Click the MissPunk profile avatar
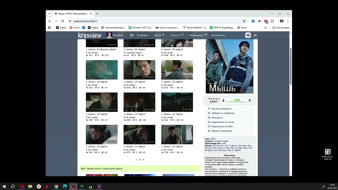Image resolution: width=338 pixels, height=190 pixels. [x=109, y=35]
